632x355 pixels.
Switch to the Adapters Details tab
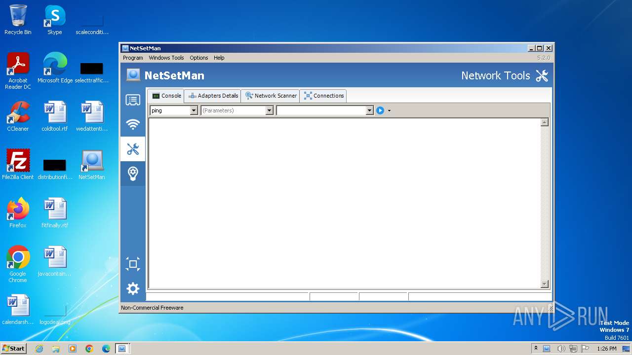click(x=213, y=96)
